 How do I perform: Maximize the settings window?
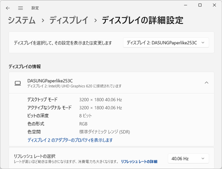[x=200, y=5]
